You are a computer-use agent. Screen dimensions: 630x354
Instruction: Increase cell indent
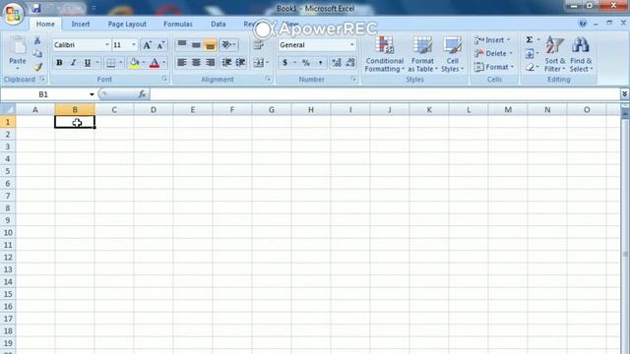240,63
